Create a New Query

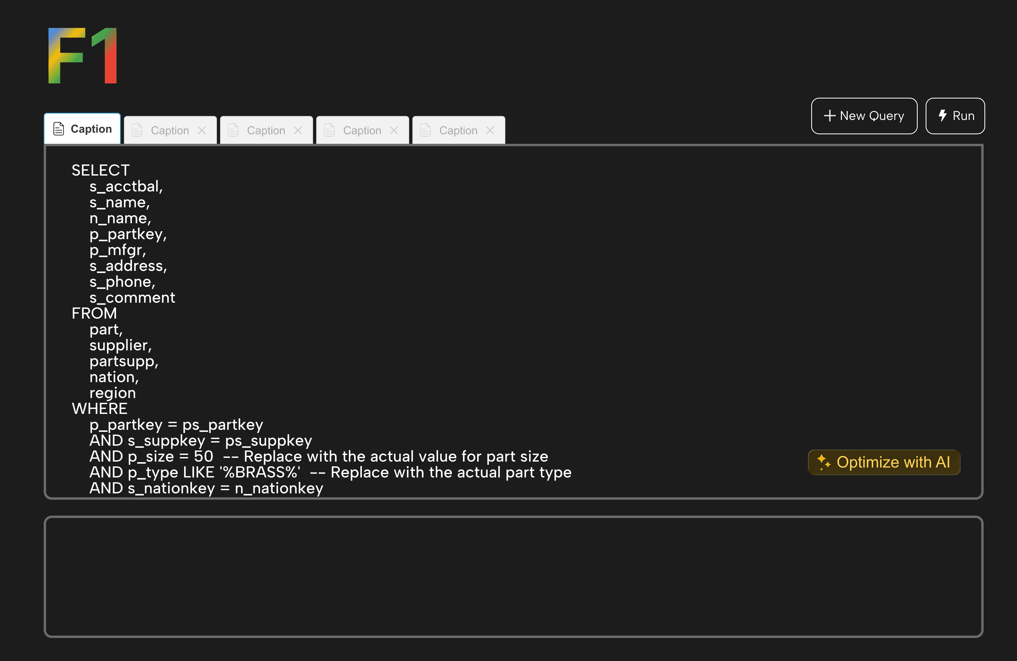coord(864,116)
